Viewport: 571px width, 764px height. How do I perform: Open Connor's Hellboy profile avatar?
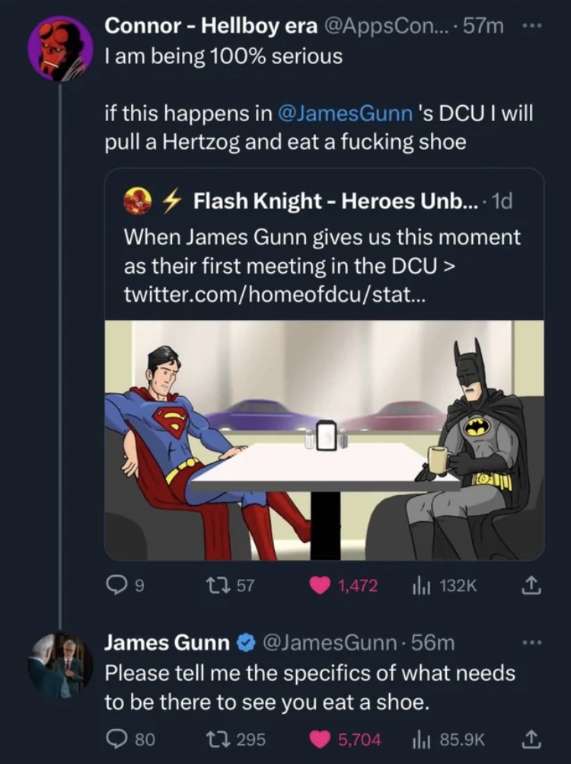(60, 49)
